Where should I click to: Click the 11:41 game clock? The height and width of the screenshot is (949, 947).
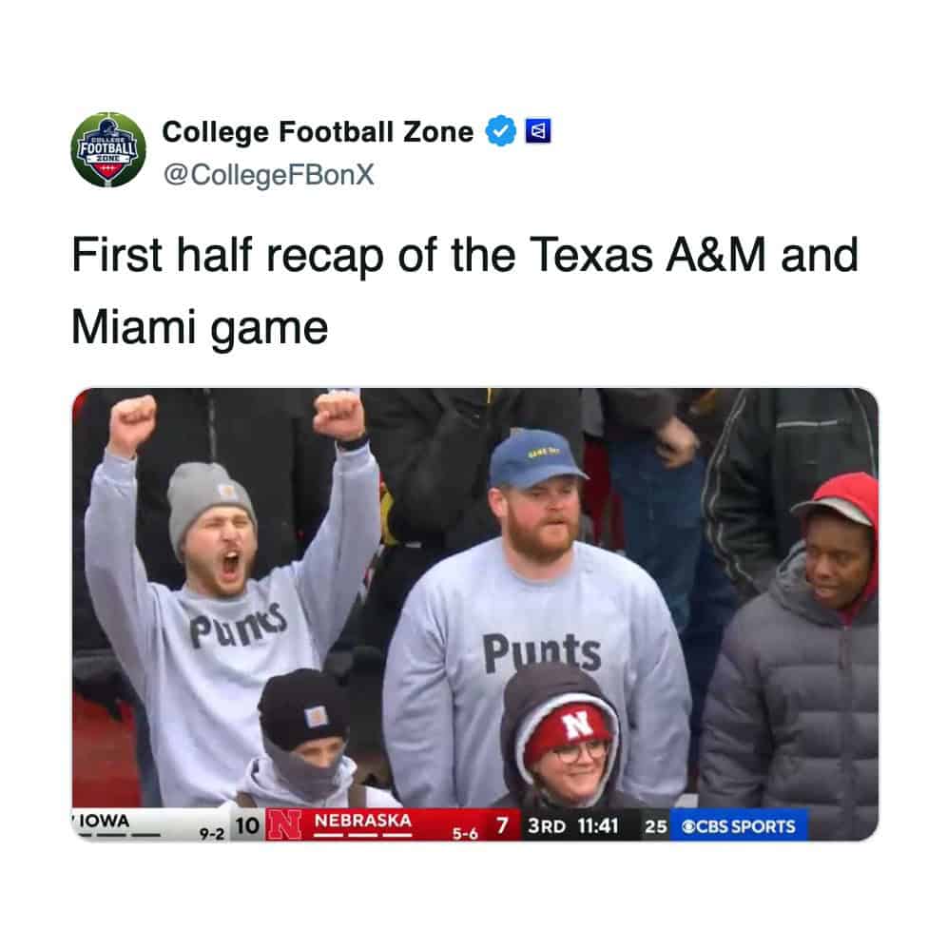pos(598,825)
